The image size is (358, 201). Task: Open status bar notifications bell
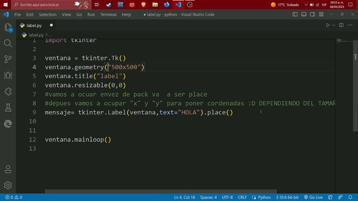pos(350,197)
